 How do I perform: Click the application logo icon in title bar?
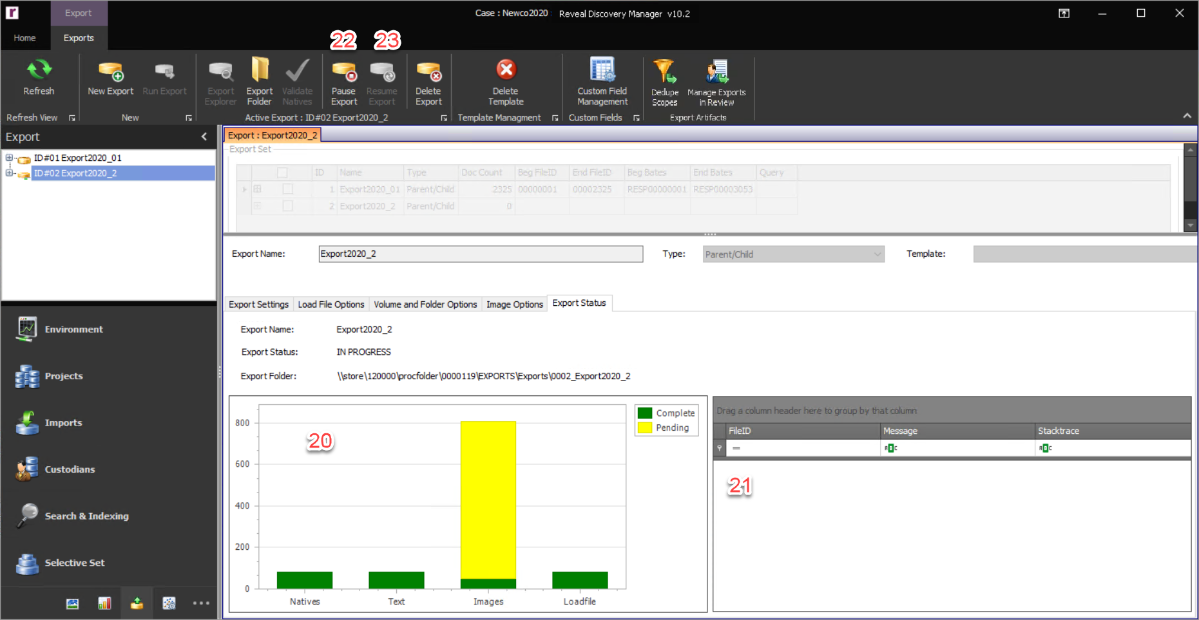(12, 13)
